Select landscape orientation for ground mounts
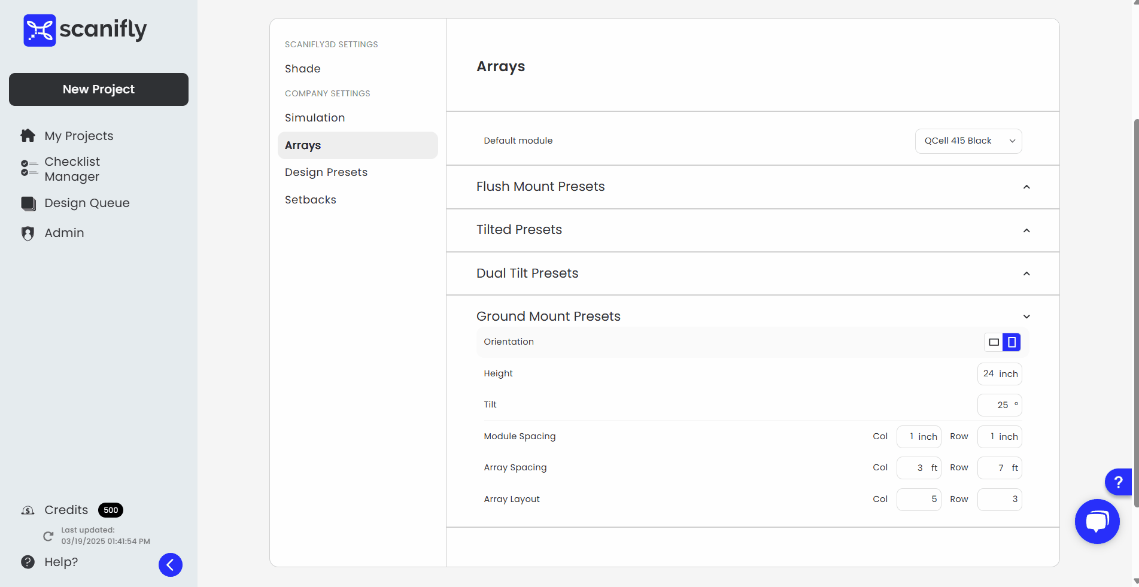Image resolution: width=1139 pixels, height=587 pixels. click(x=994, y=342)
